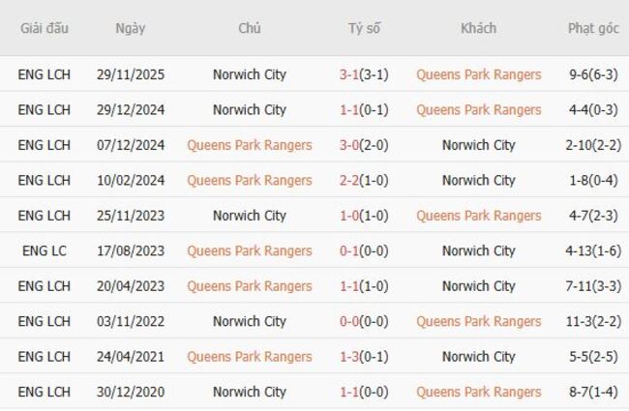Select the 1-0 score on 25/11/2023
The width and height of the screenshot is (629, 411).
tap(350, 216)
